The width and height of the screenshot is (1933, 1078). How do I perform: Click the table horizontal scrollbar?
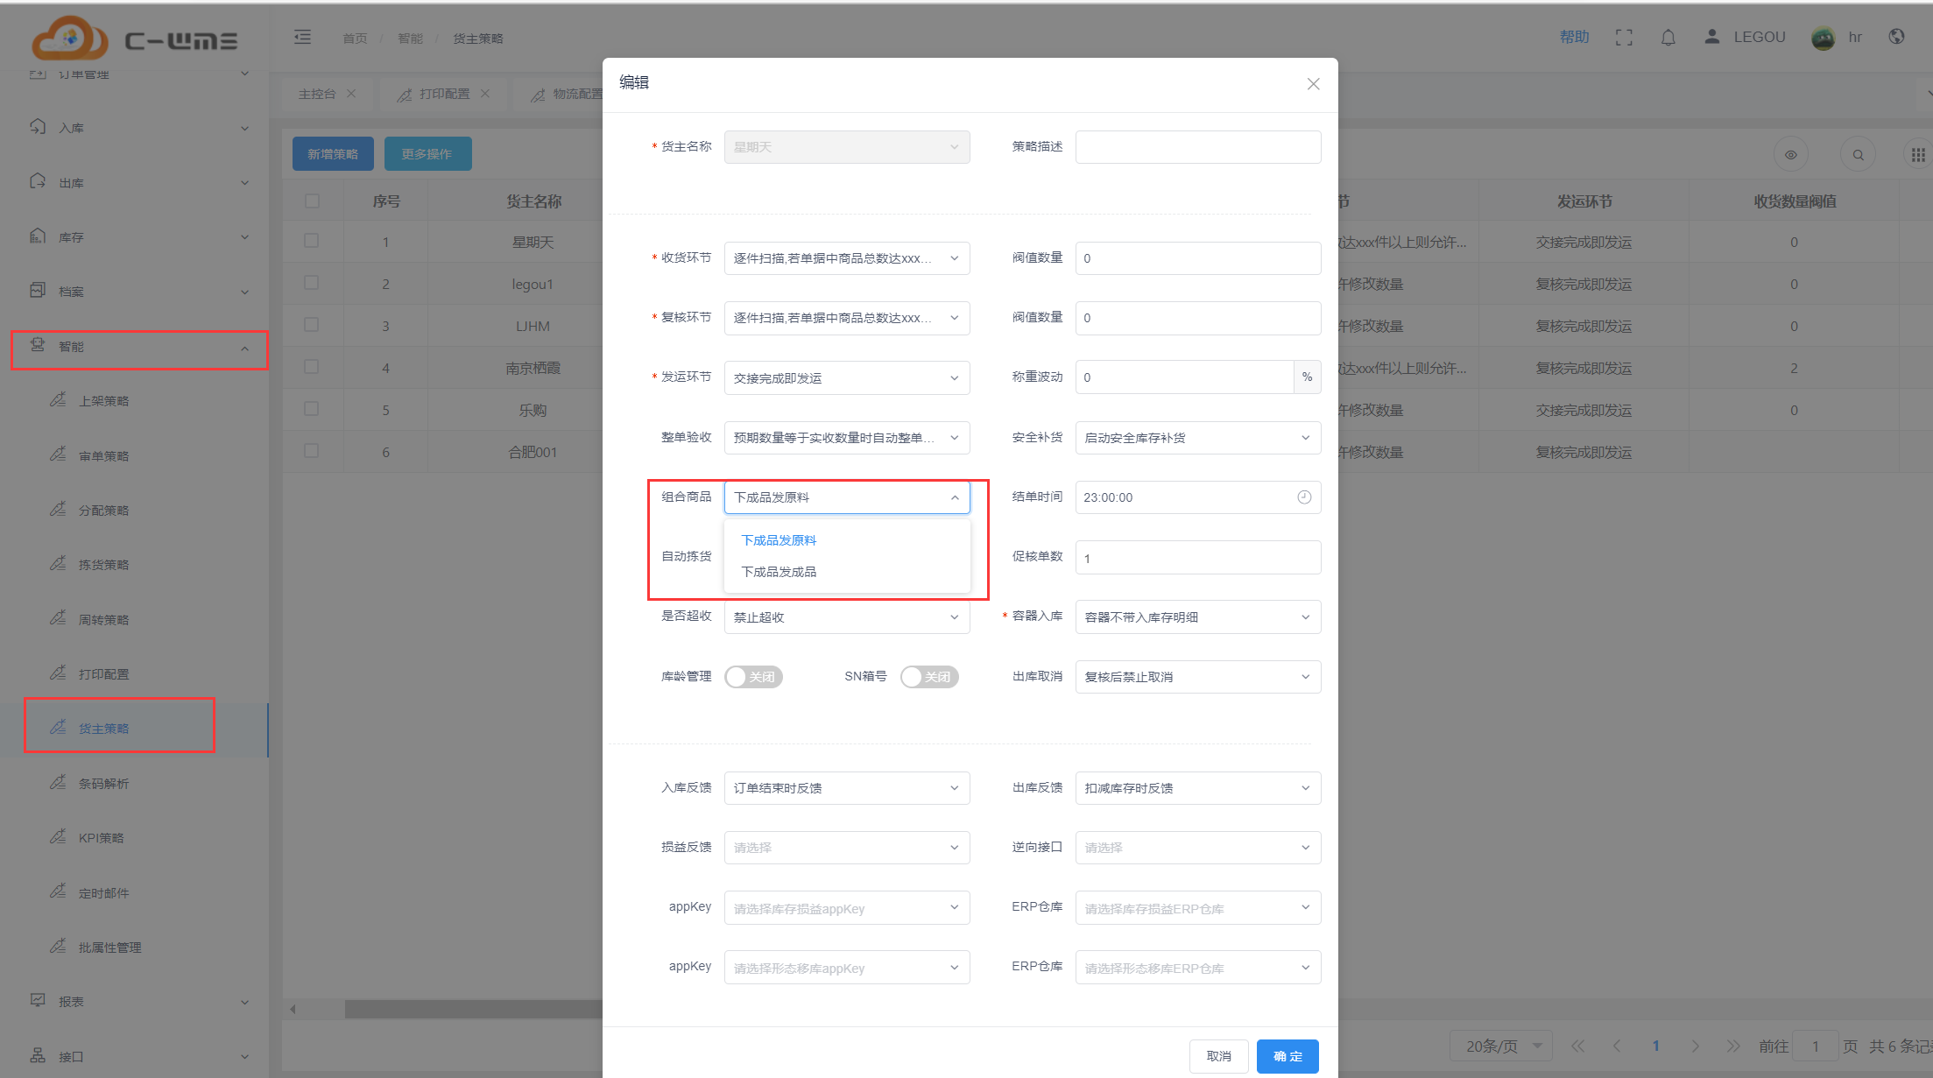473,1009
